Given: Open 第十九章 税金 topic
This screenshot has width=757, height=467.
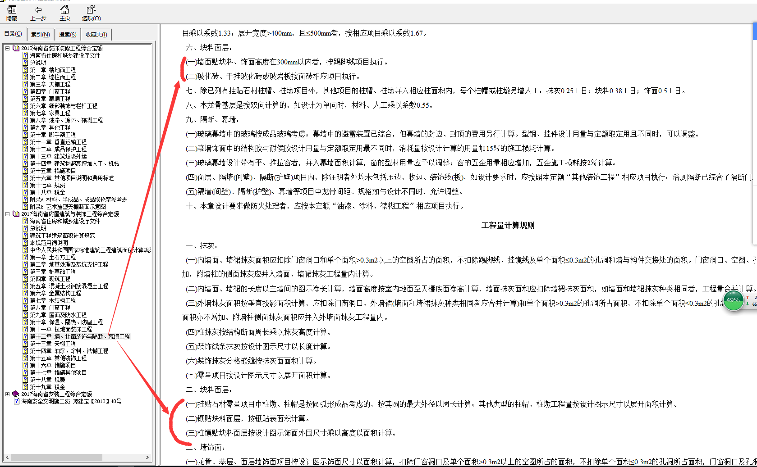Looking at the screenshot, I should pyautogui.click(x=47, y=387).
